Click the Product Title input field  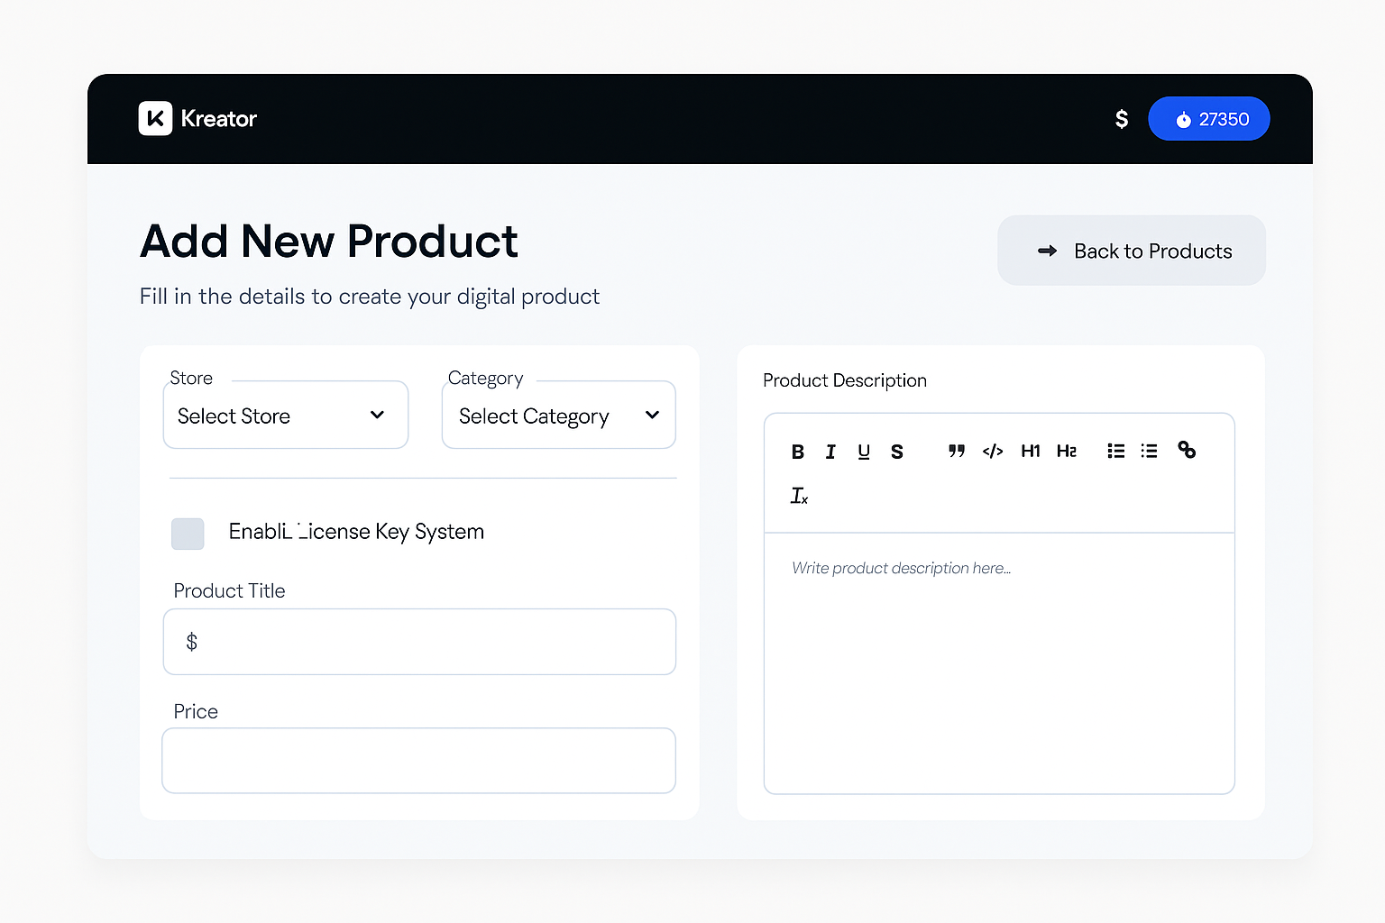pyautogui.click(x=419, y=642)
